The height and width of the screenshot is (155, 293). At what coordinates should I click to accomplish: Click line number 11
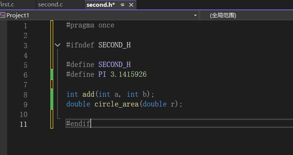pos(23,124)
